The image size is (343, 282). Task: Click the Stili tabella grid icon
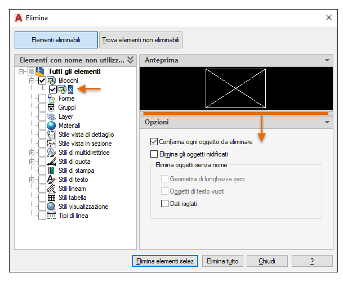pos(51,198)
